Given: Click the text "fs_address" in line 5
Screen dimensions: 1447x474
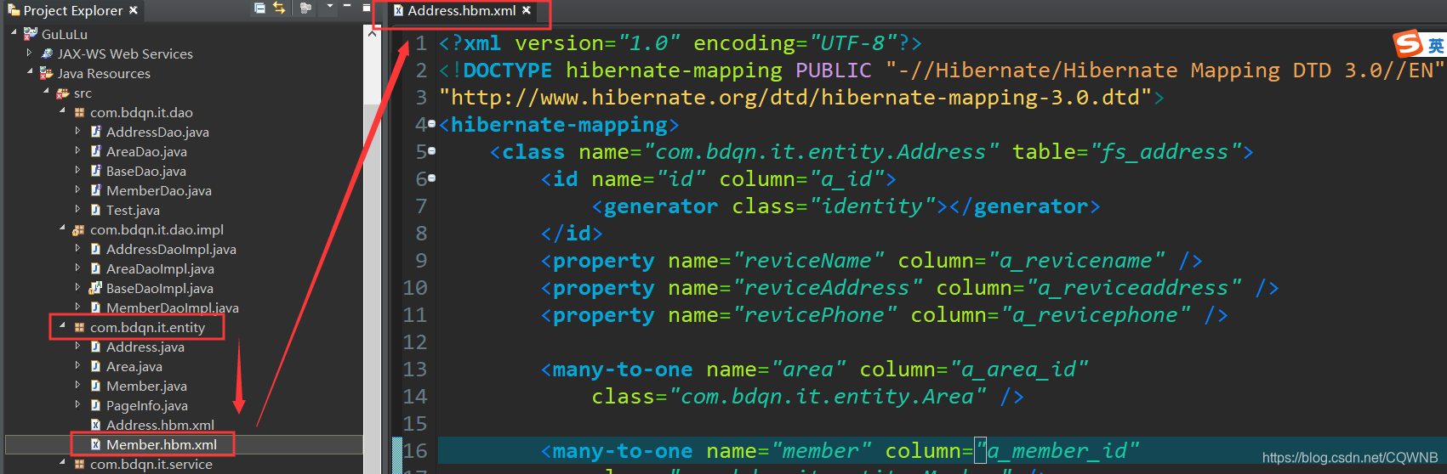Looking at the screenshot, I should click(x=1165, y=152).
